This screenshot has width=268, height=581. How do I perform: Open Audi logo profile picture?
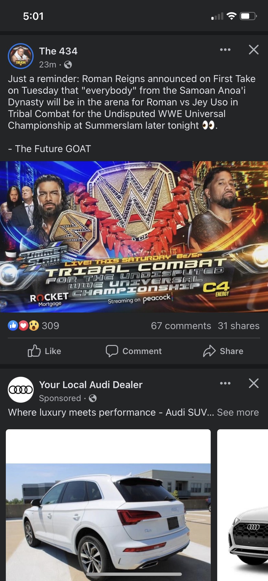click(x=21, y=390)
